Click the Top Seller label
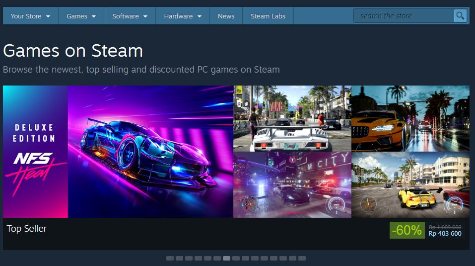Screen dimensions: 475x266 [x=27, y=228]
